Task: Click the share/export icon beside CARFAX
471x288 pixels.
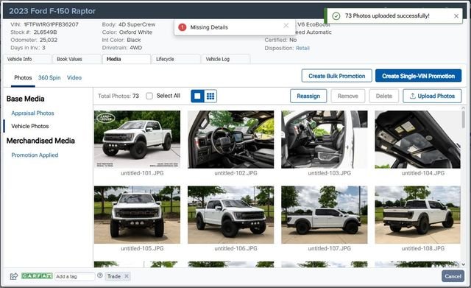Action: tap(14, 276)
